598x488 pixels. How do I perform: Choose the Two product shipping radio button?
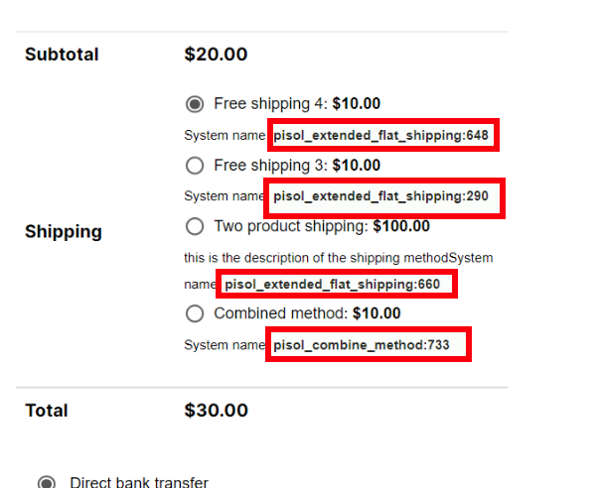point(195,226)
